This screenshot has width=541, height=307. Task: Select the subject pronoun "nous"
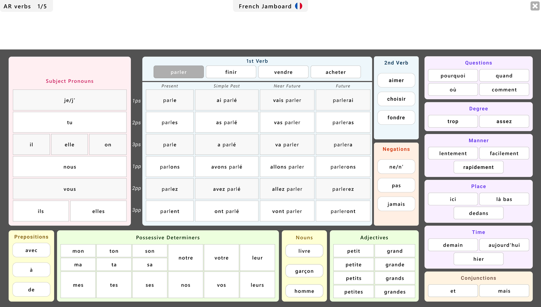pyautogui.click(x=69, y=167)
